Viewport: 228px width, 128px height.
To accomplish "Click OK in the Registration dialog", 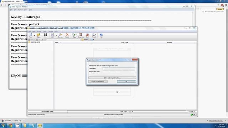I will (126, 82).
